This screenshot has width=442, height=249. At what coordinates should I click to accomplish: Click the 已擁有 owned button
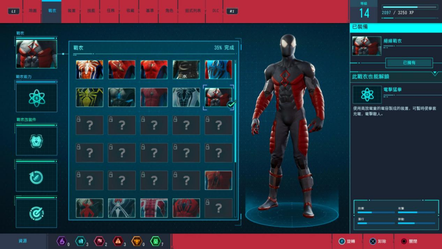point(409,63)
